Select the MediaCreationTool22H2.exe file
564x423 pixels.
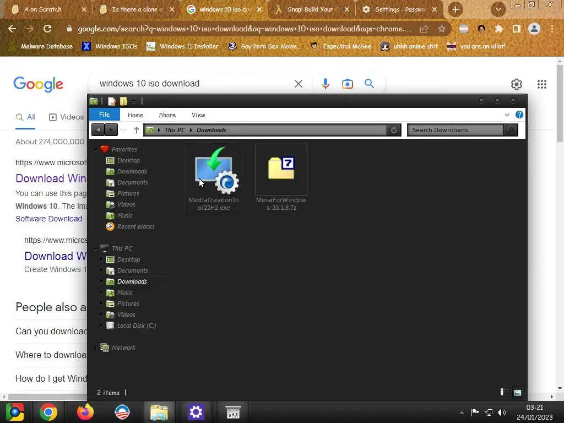pos(214,178)
